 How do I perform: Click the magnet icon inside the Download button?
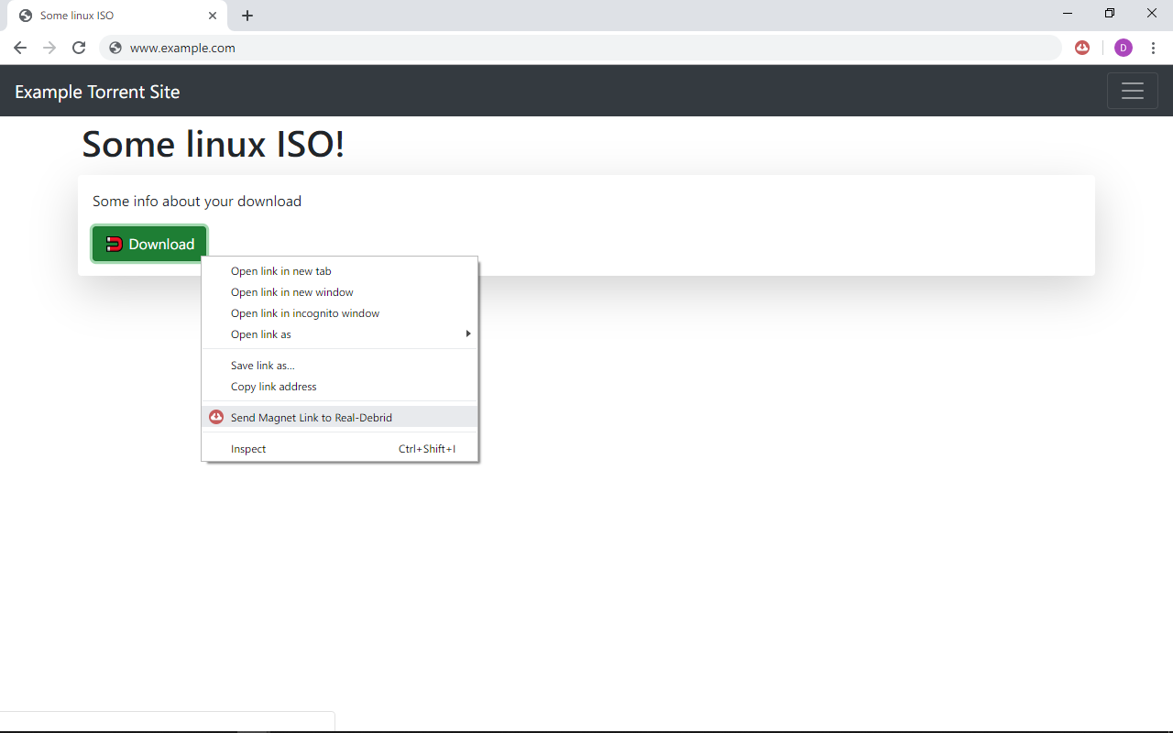click(x=114, y=244)
